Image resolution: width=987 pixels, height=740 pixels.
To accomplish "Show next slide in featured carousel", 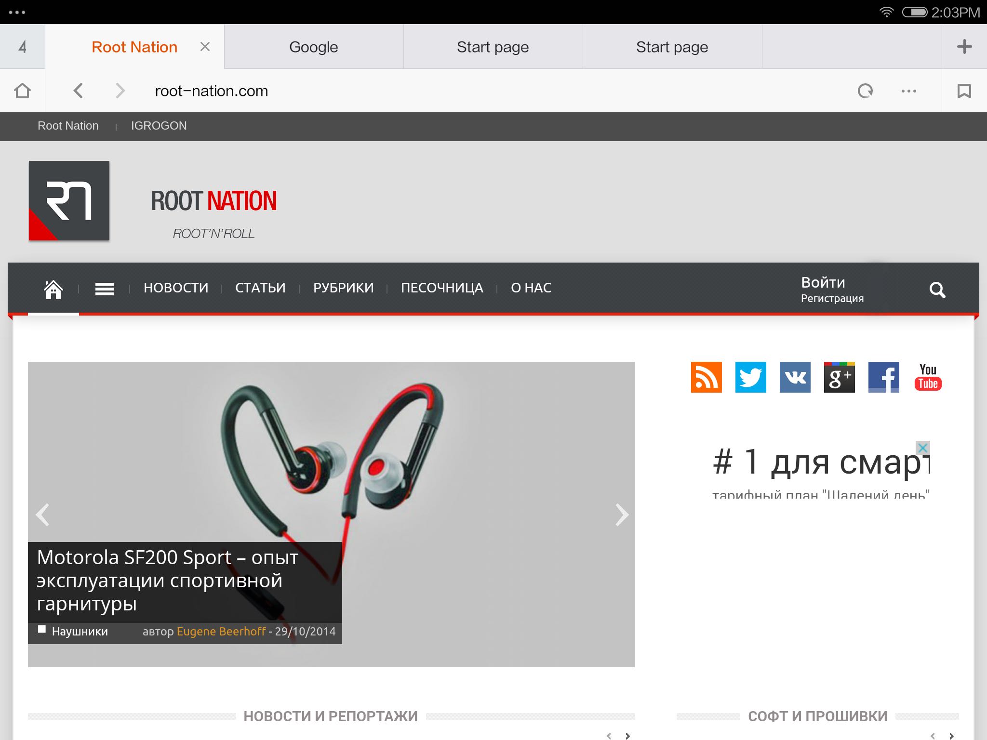I will (x=622, y=515).
